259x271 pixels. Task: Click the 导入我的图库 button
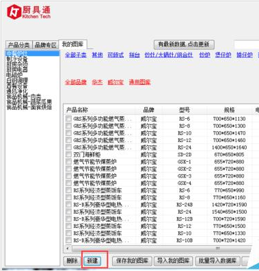point(174,261)
